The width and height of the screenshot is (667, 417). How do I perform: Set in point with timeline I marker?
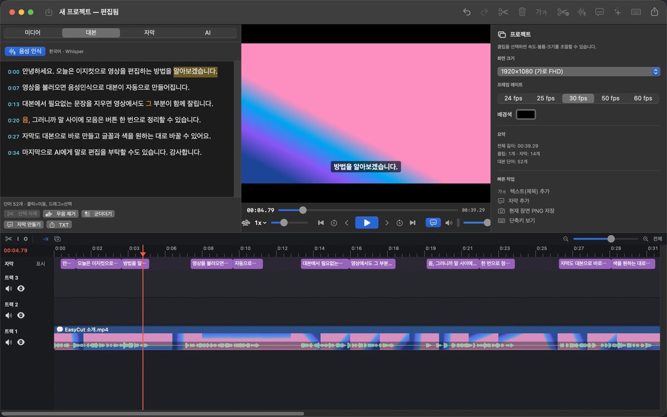(18, 239)
